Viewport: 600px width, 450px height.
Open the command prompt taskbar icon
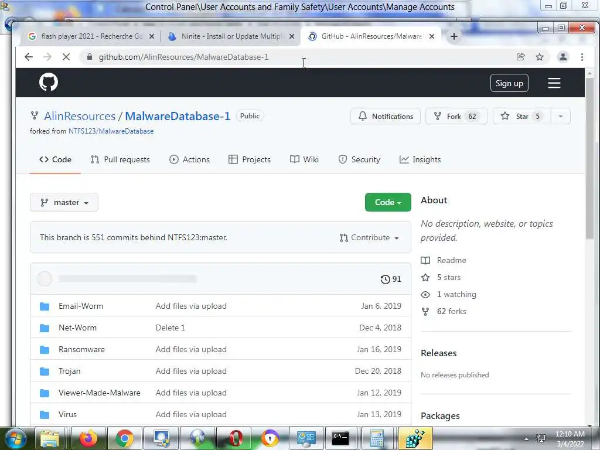point(340,438)
